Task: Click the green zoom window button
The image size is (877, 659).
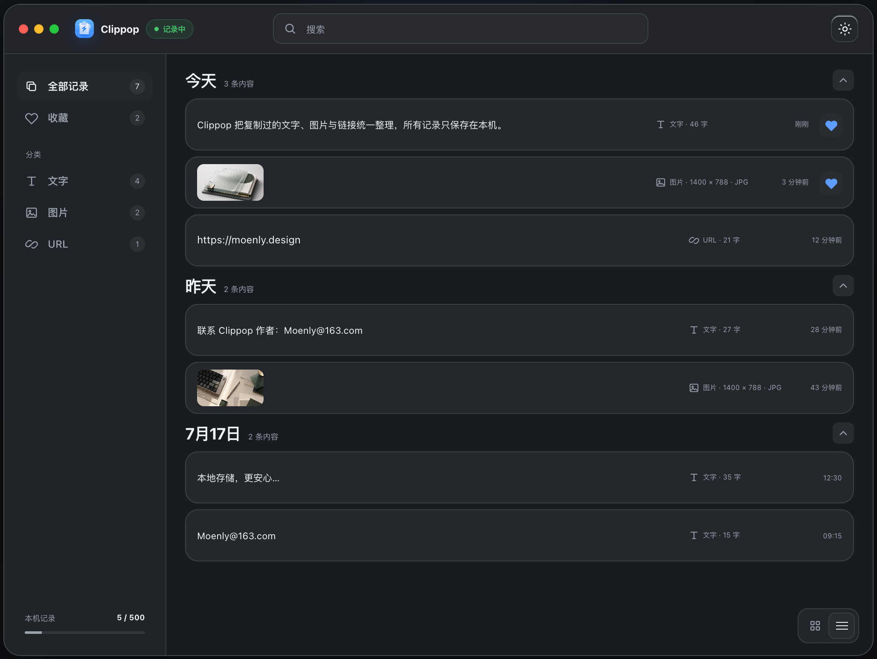Action: [x=54, y=29]
